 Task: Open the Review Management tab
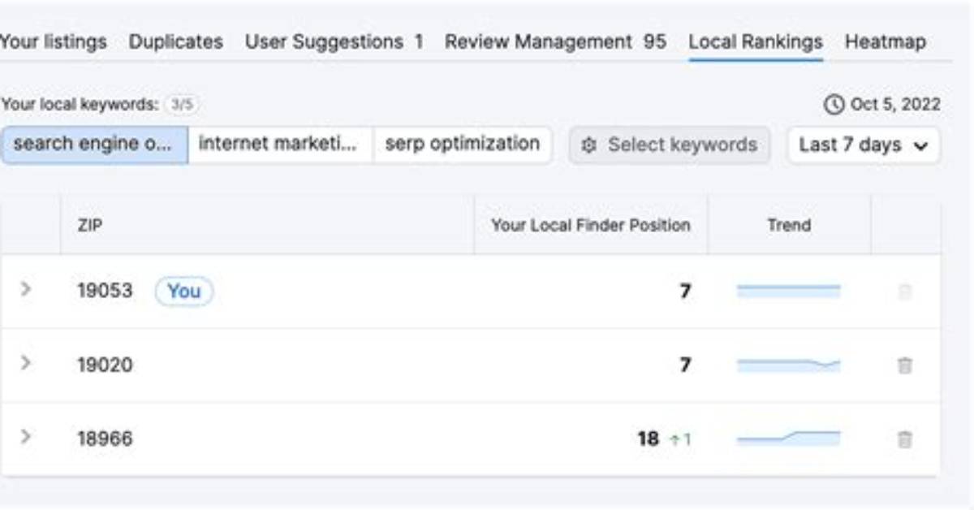coord(555,42)
